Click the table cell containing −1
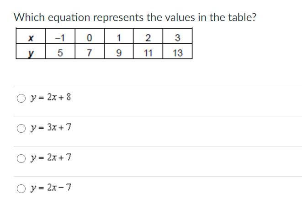Image resolution: width=302 pixels, height=209 pixels. pos(60,36)
